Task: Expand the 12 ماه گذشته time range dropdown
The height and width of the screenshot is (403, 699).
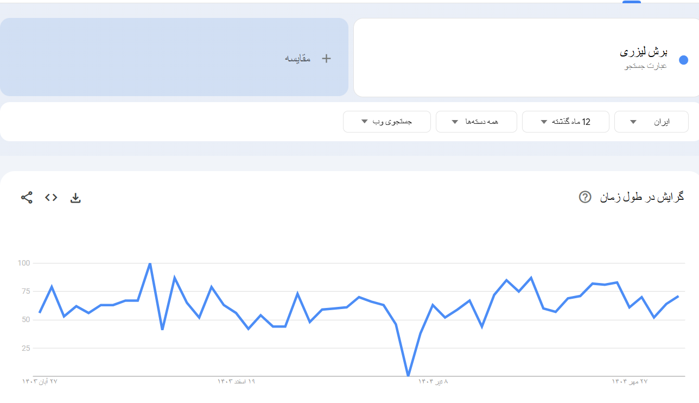Action: (565, 122)
